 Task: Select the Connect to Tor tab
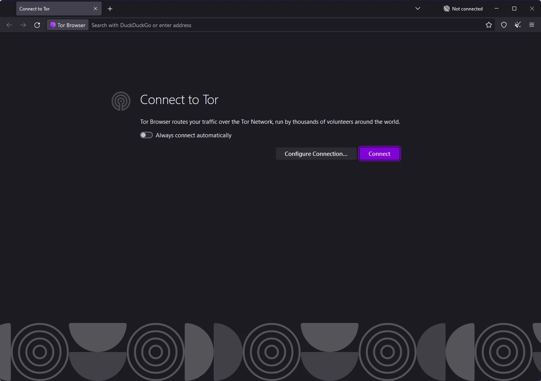click(x=59, y=9)
